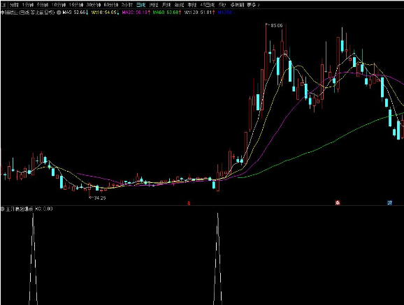Switch to the 分时 intraday tab
The image size is (404, 305).
coord(14,5)
